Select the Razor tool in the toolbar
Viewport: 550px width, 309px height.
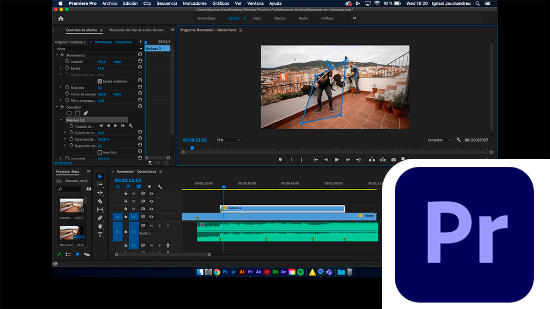[x=100, y=201]
